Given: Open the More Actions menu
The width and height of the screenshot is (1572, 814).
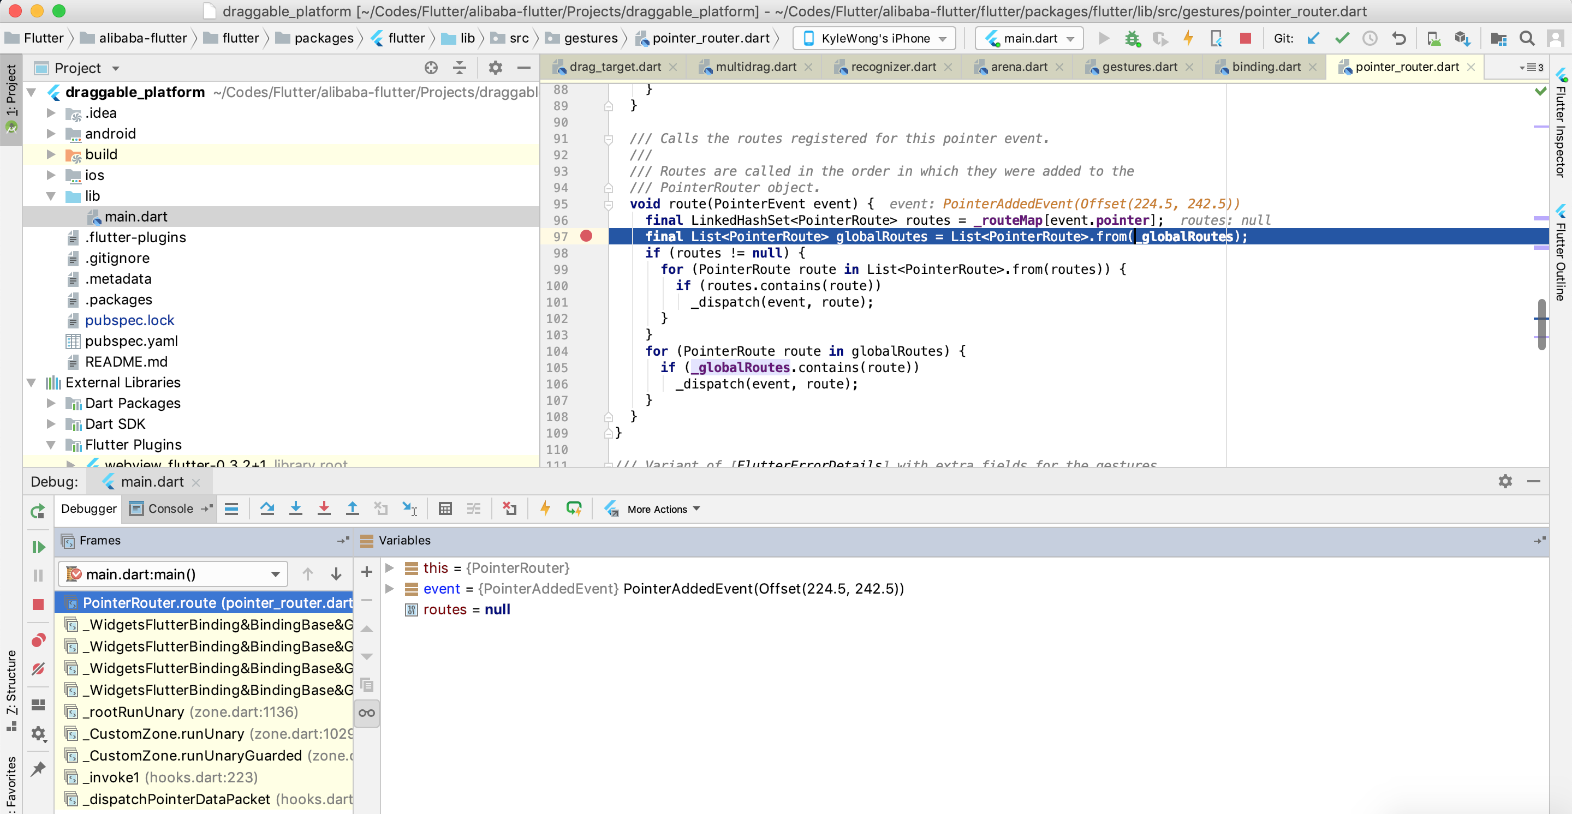Looking at the screenshot, I should (657, 508).
